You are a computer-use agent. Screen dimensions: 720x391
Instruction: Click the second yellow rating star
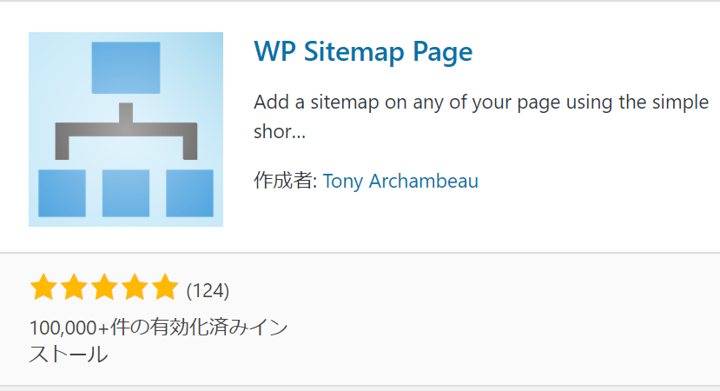(x=74, y=287)
